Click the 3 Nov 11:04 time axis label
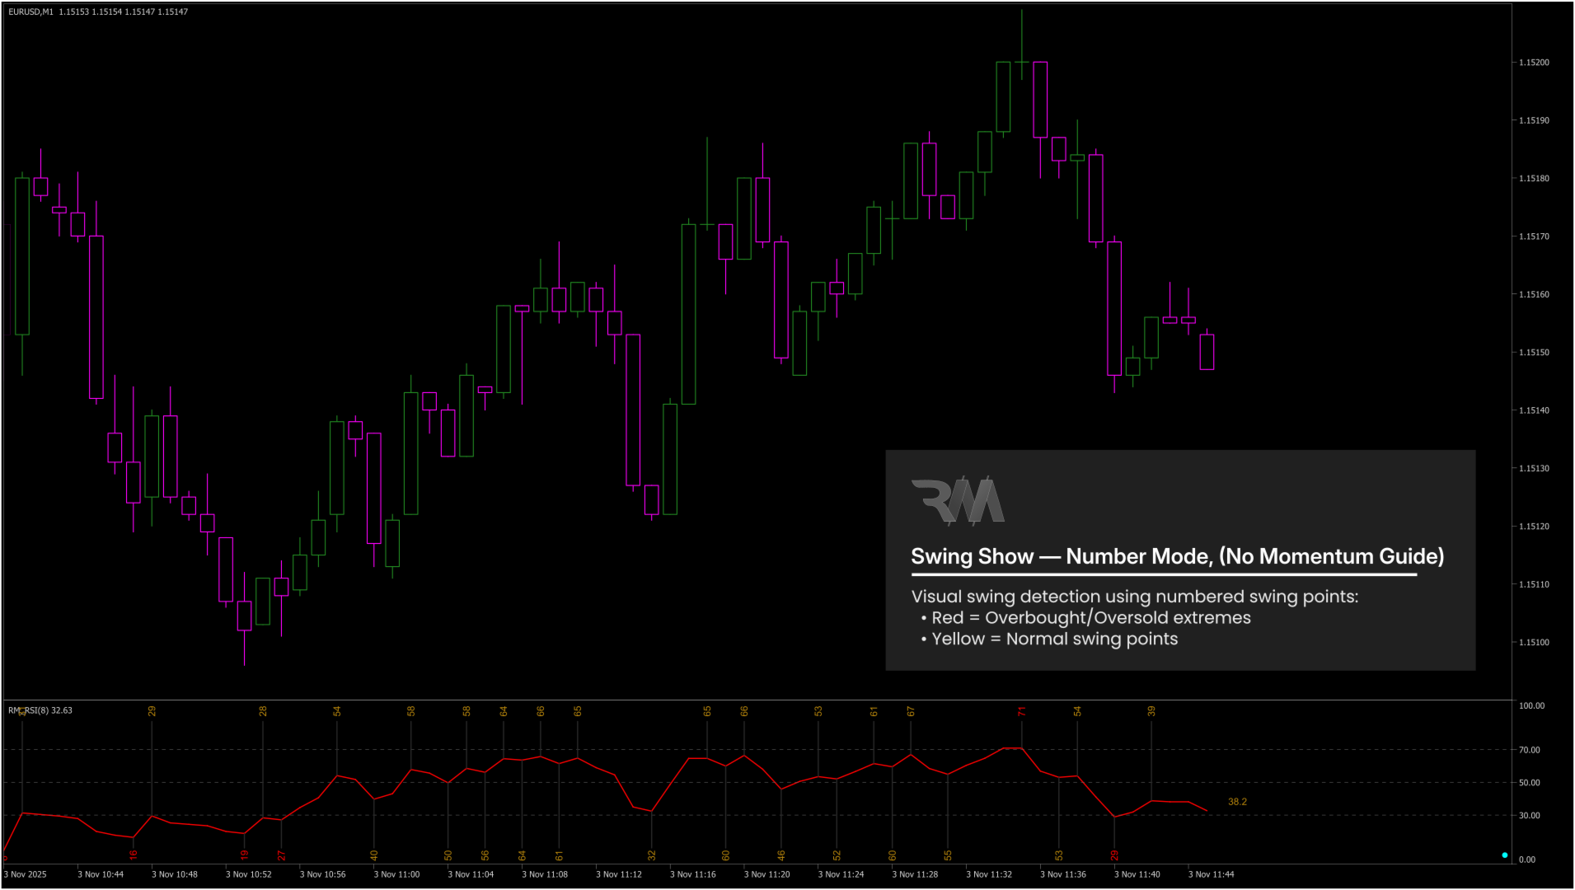This screenshot has width=1575, height=890. click(x=471, y=874)
